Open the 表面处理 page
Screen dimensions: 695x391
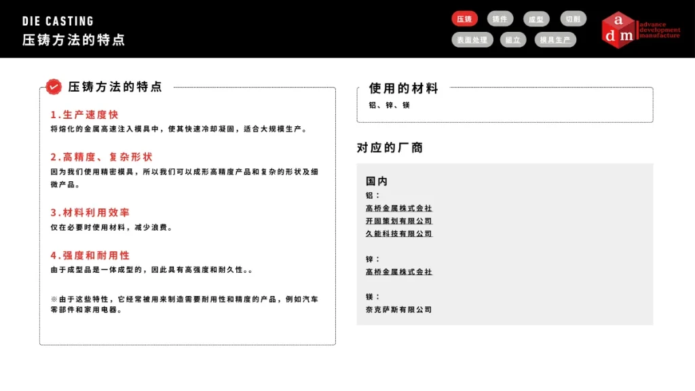(472, 40)
